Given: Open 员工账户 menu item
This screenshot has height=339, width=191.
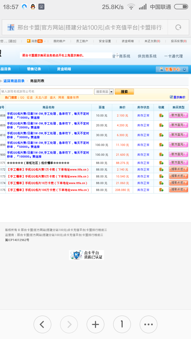Looking at the screenshot, I should click(x=82, y=41).
